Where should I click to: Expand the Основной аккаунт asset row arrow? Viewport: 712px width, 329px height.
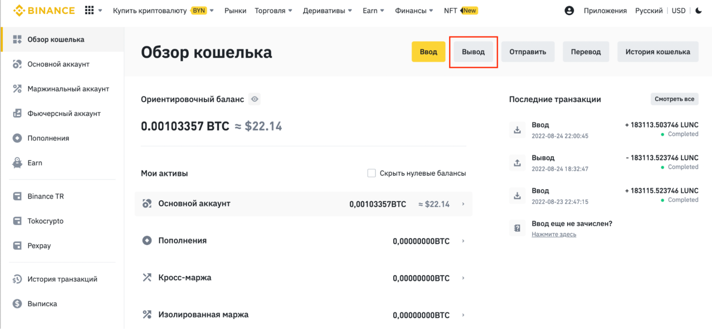click(x=463, y=204)
